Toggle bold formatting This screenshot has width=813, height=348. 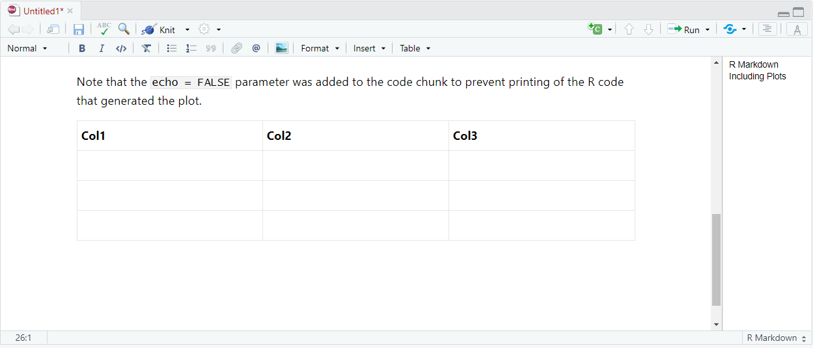click(82, 48)
